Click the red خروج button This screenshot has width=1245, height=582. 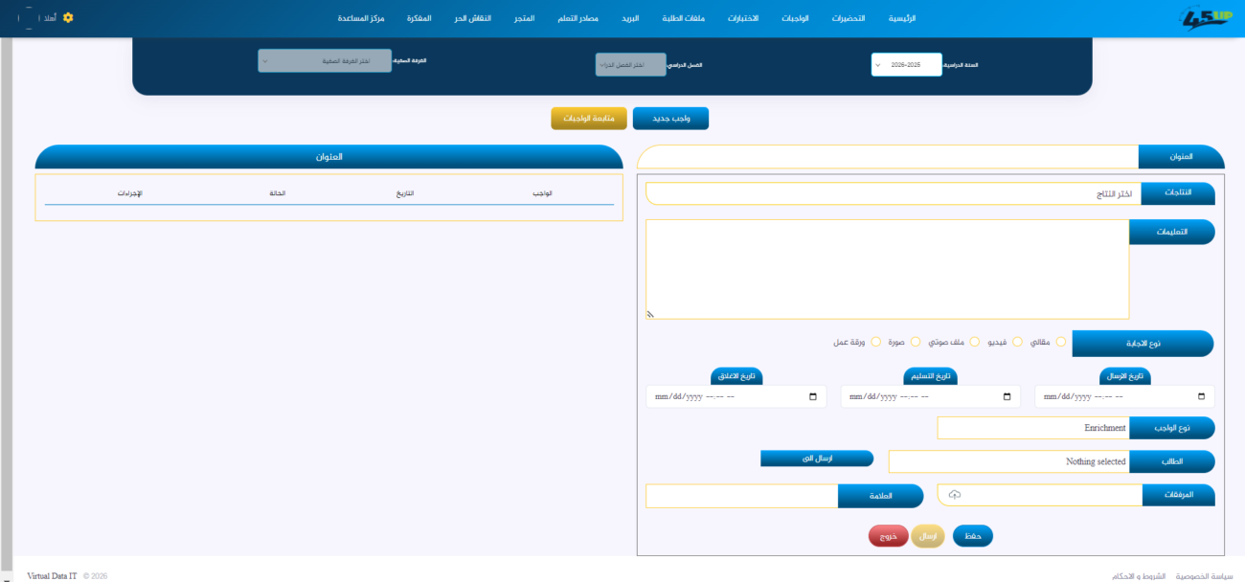click(x=887, y=535)
